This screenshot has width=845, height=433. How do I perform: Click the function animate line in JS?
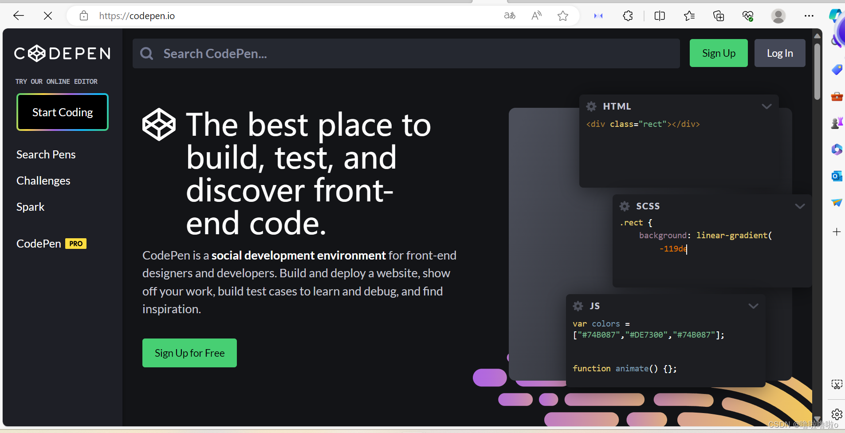[x=625, y=369]
